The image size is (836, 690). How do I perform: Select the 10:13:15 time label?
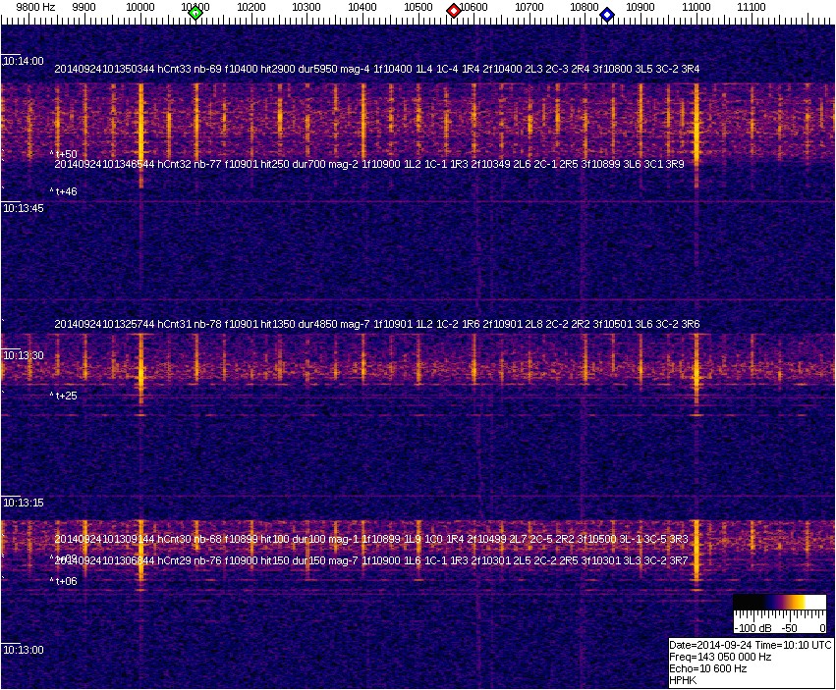pos(24,503)
